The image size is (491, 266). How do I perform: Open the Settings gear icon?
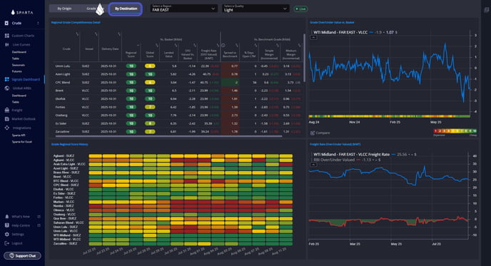[7, 234]
